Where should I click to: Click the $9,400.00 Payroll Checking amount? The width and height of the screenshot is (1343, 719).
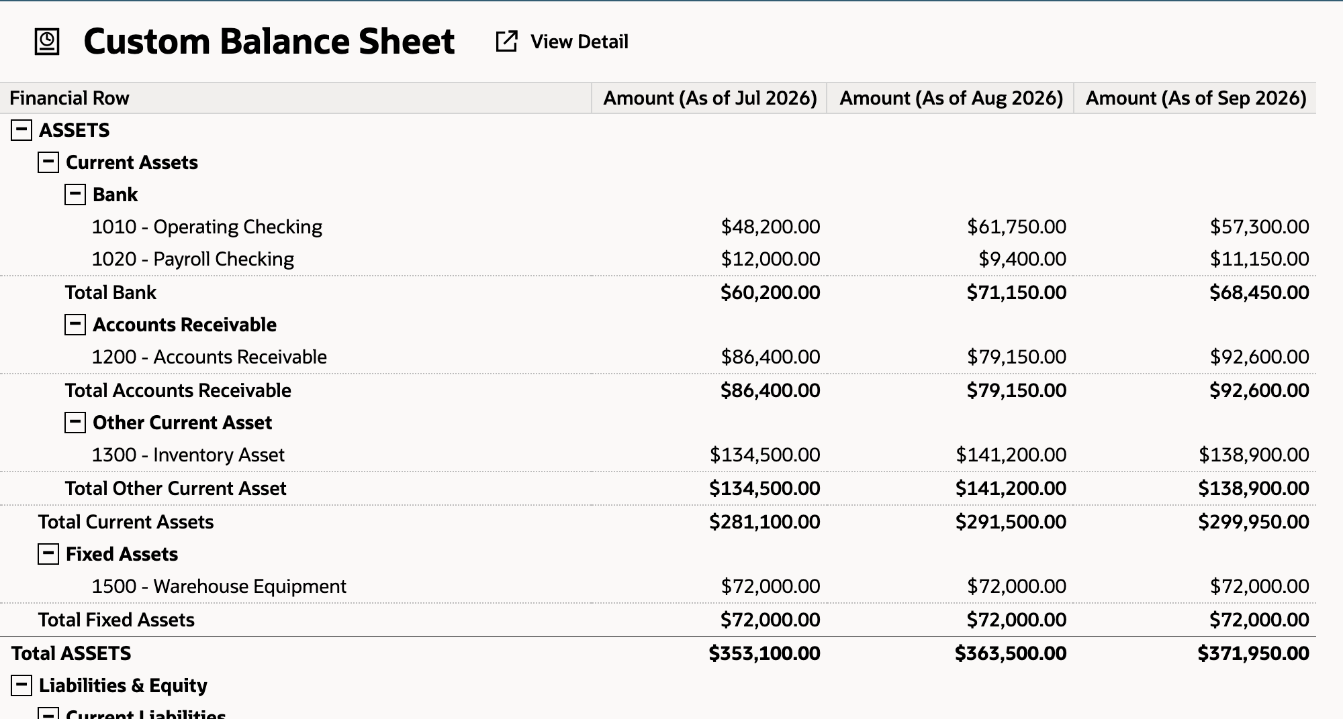coord(1022,259)
